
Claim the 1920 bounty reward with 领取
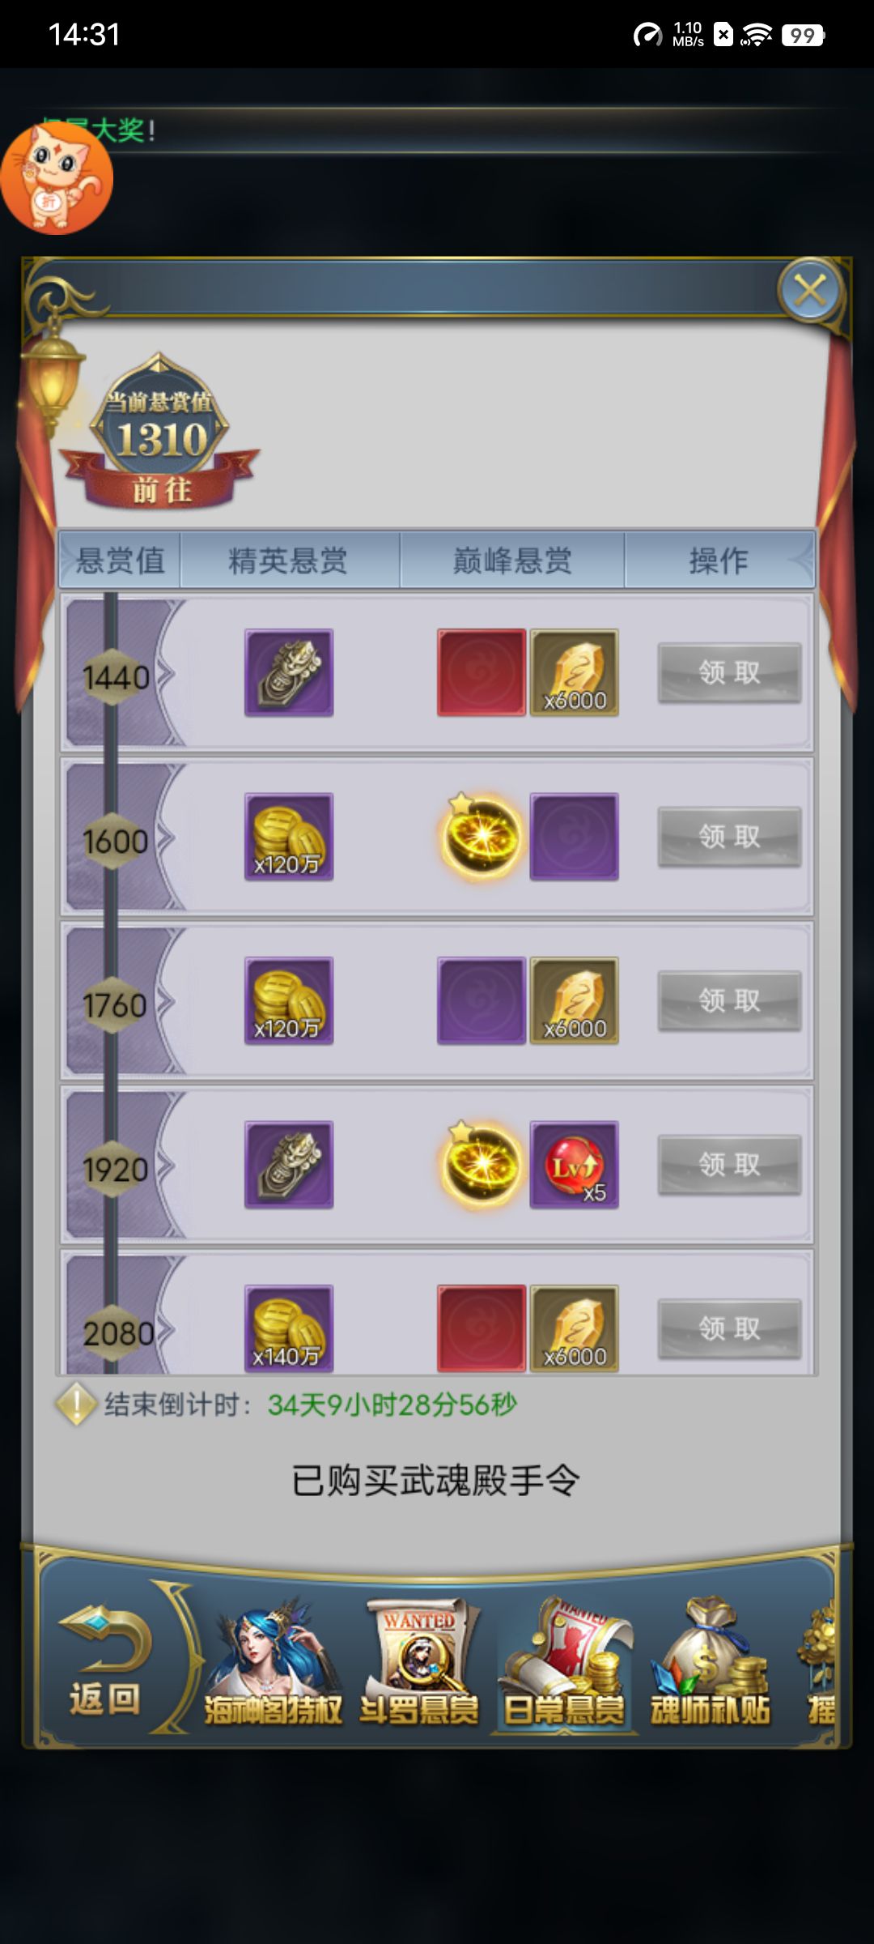click(730, 1165)
